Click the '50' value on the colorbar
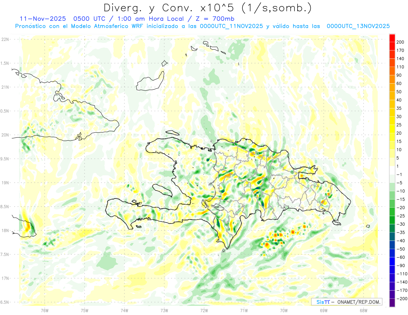 pos(400,92)
